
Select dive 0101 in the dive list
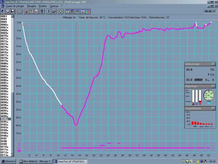pyautogui.click(x=5, y=122)
